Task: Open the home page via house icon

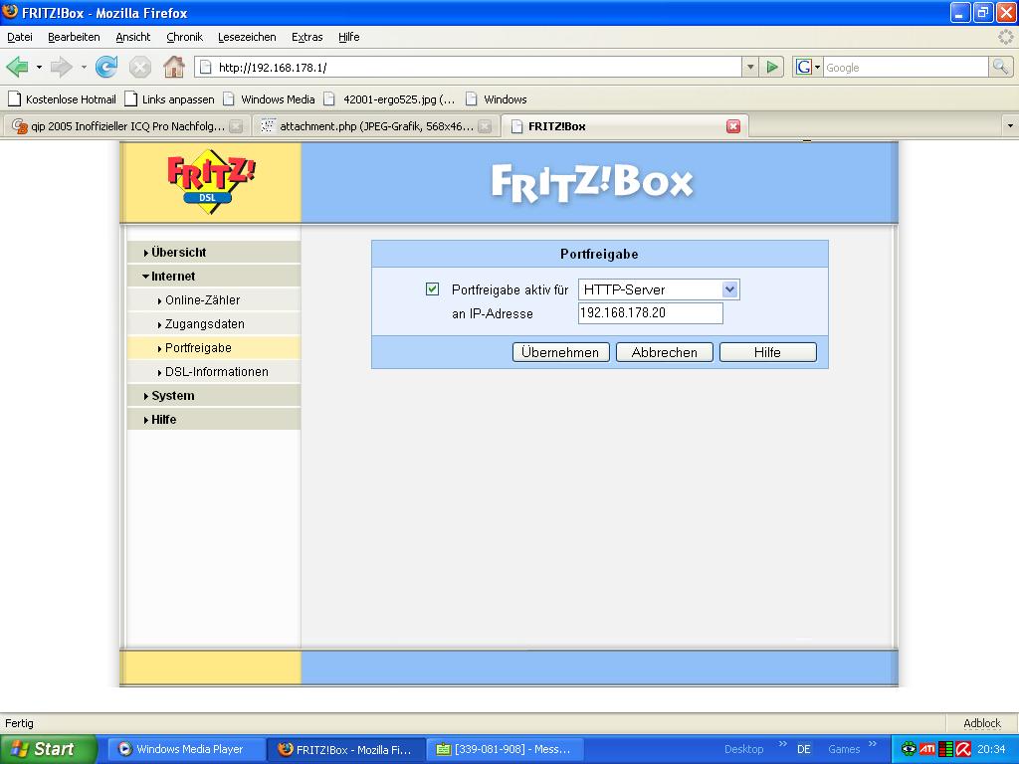Action: tap(173, 67)
